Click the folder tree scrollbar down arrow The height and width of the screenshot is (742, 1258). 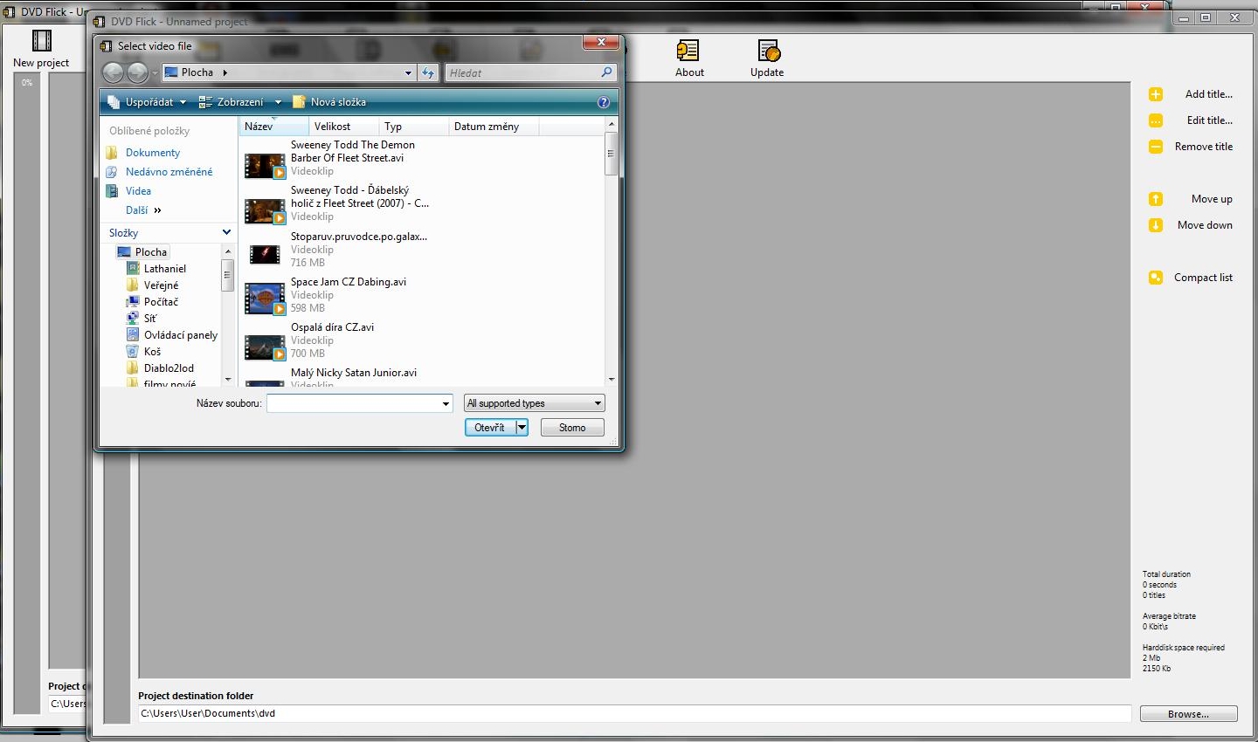(x=228, y=380)
